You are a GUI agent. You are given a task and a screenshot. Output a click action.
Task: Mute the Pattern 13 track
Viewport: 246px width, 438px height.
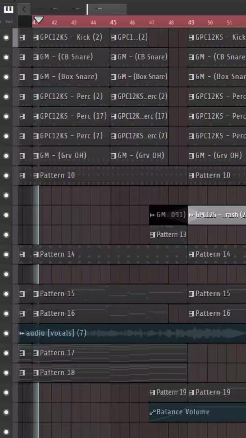coord(6,235)
